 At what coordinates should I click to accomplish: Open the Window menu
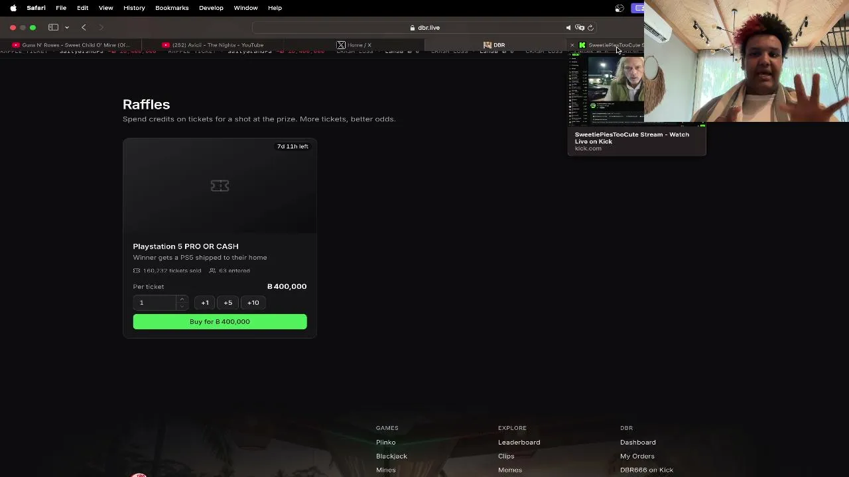click(245, 8)
